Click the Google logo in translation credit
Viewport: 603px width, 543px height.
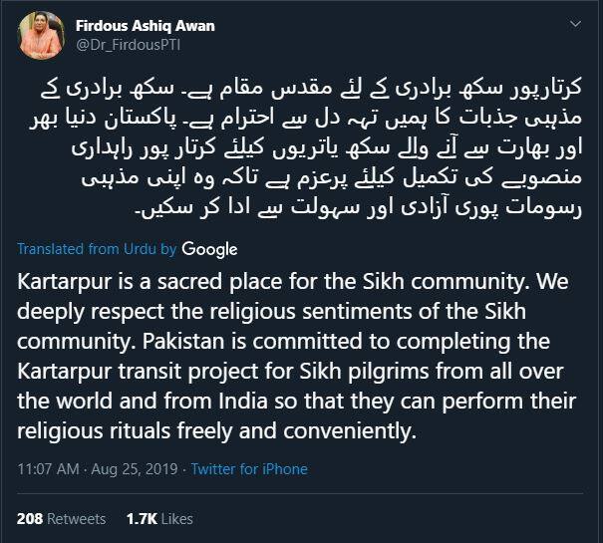pos(208,248)
